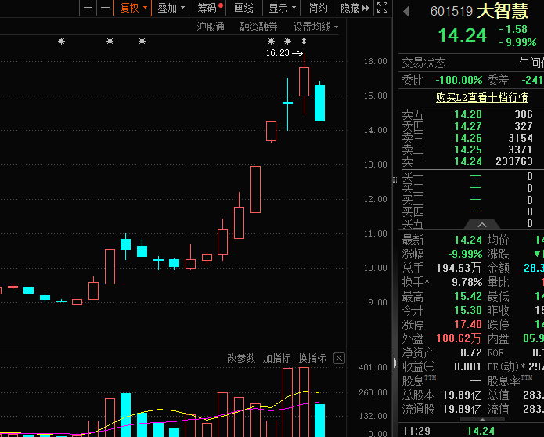Image resolution: width=544 pixels, height=437 pixels.
Task: Open the 复权 dropdown
Action: click(x=133, y=8)
